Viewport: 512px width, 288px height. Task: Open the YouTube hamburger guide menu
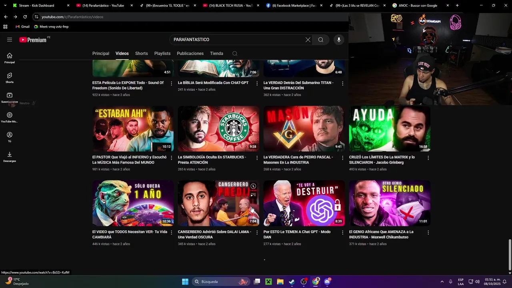[x=10, y=40]
